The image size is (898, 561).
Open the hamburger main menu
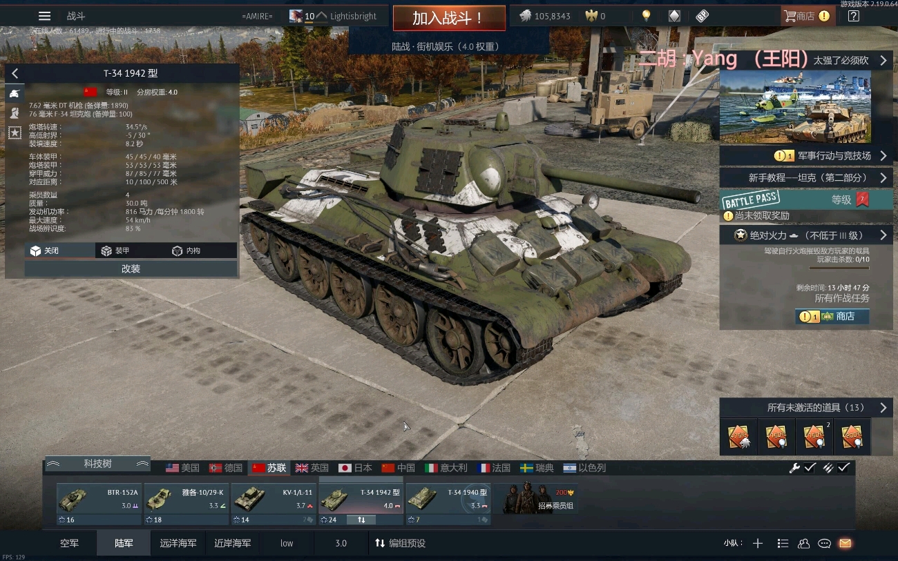[44, 16]
